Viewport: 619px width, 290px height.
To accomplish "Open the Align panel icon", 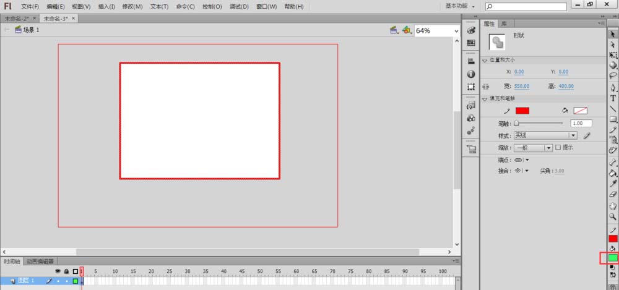I will pos(471,62).
